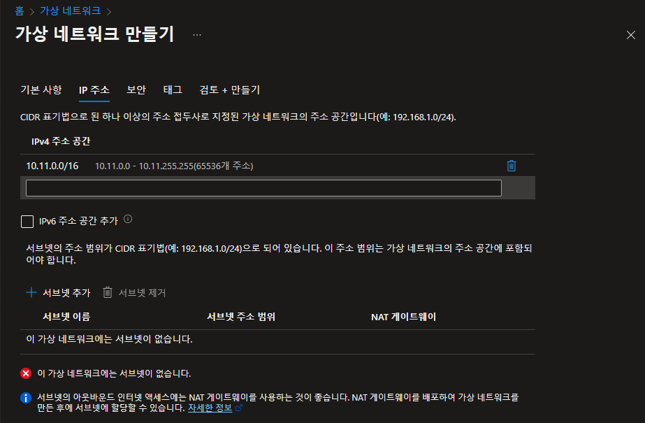Open the 보안 tab

tap(136, 89)
